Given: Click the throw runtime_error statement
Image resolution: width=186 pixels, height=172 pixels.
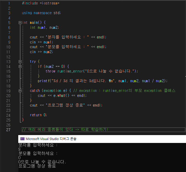Looking at the screenshot, I should 92,71.
